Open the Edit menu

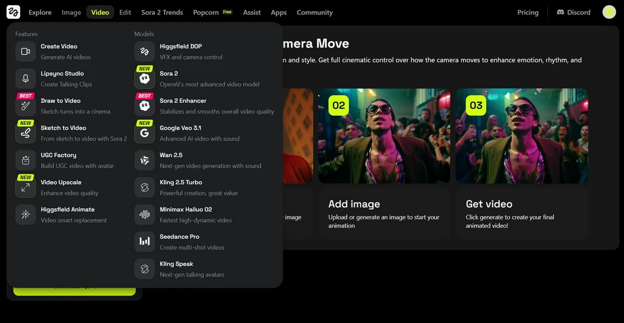[125, 12]
